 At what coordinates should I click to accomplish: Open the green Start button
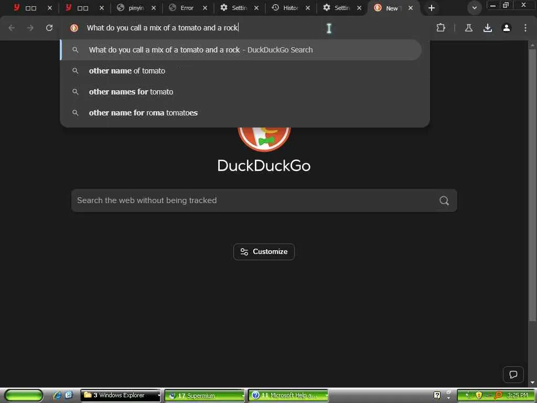point(24,396)
